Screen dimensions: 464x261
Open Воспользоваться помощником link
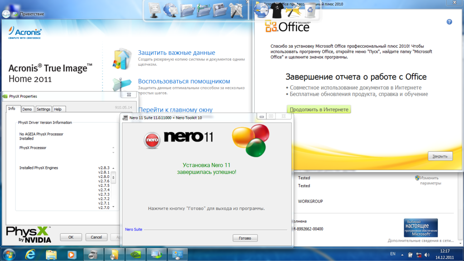(x=184, y=81)
